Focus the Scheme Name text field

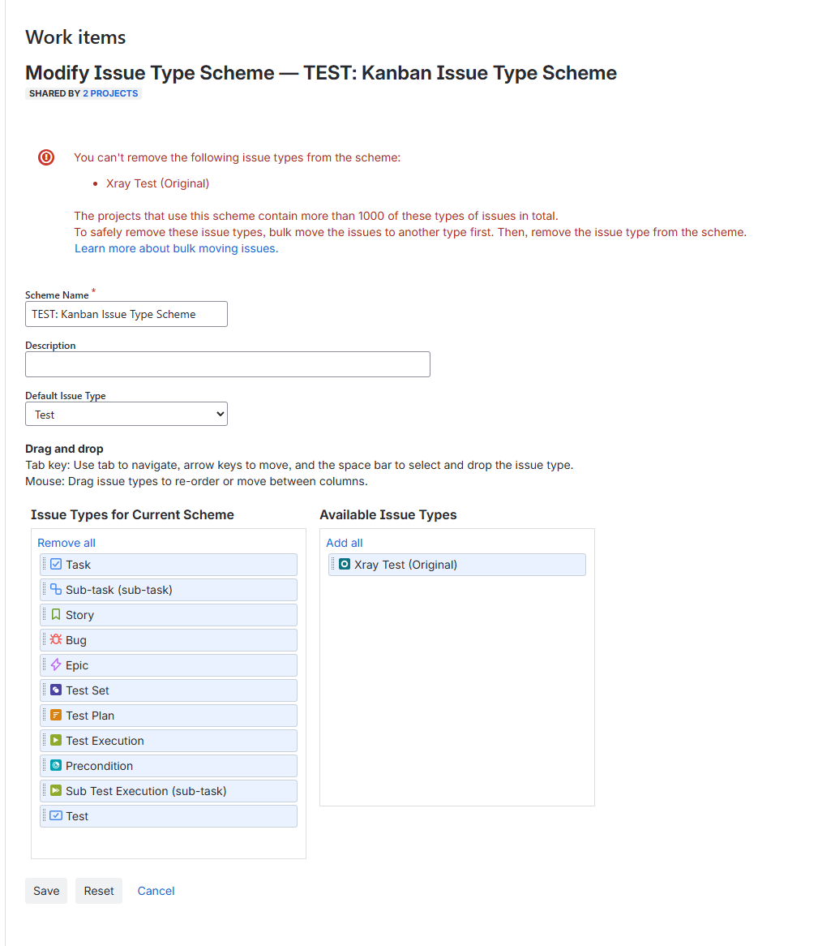pyautogui.click(x=126, y=314)
